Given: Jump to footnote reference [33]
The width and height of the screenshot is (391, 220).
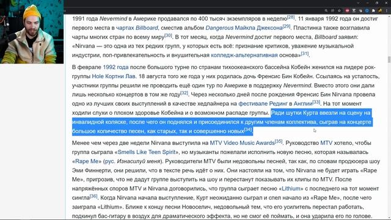Looking at the screenshot, I should [x=316, y=102].
